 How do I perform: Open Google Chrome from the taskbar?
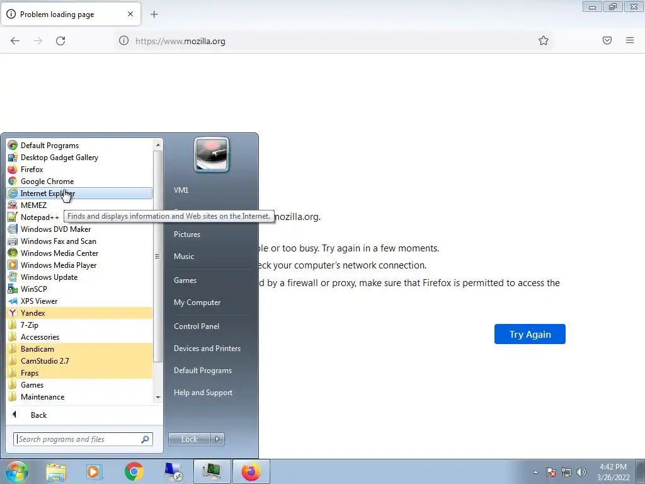pyautogui.click(x=134, y=472)
